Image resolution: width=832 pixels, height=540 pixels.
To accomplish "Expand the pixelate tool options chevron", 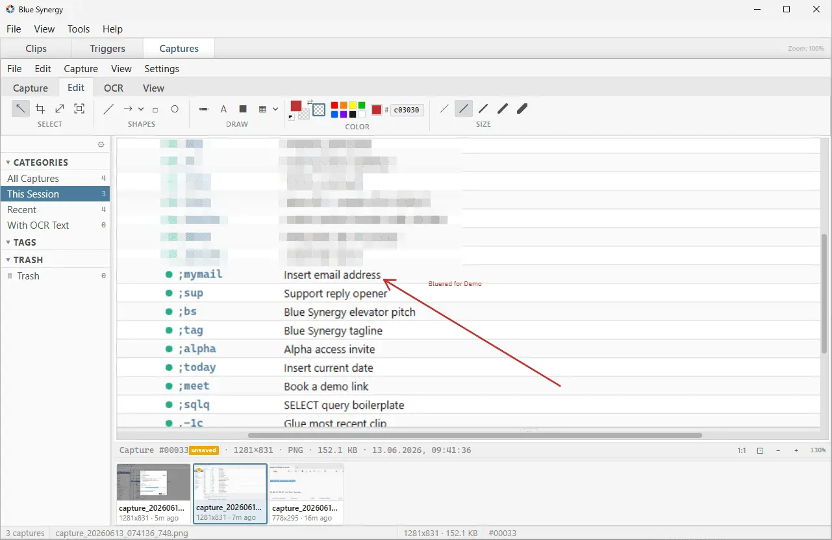I will [x=275, y=109].
